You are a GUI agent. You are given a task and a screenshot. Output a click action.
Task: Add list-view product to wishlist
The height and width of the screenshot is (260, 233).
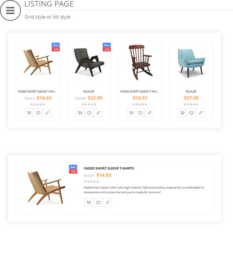(98, 202)
